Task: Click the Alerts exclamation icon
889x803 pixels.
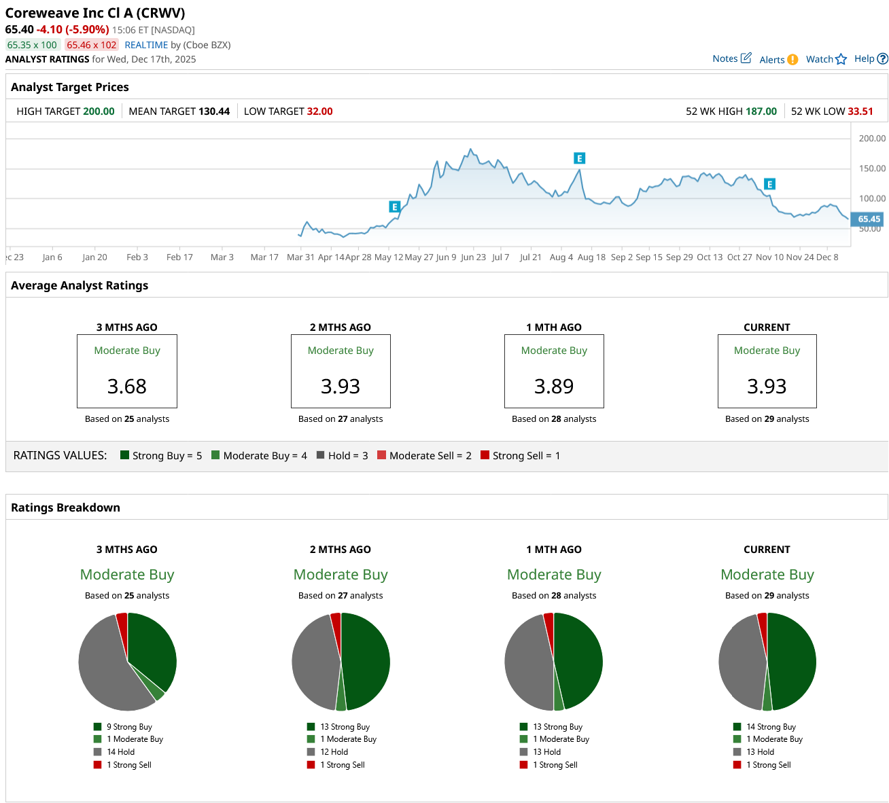Action: point(792,59)
